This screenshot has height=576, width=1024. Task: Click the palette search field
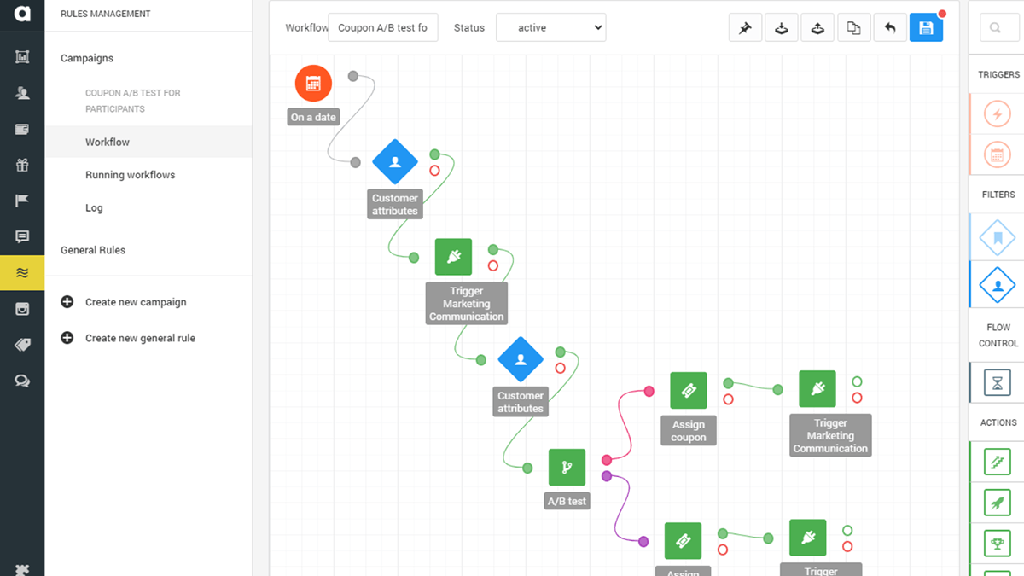(x=1002, y=27)
